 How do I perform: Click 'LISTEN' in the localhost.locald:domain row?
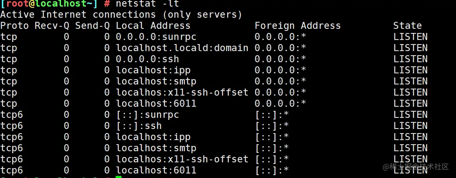(x=410, y=48)
